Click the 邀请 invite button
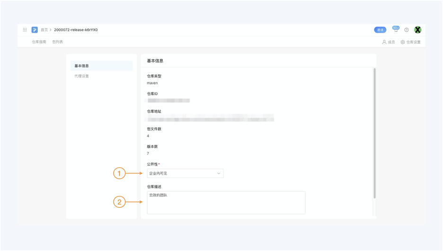443x251 pixels. (380, 30)
